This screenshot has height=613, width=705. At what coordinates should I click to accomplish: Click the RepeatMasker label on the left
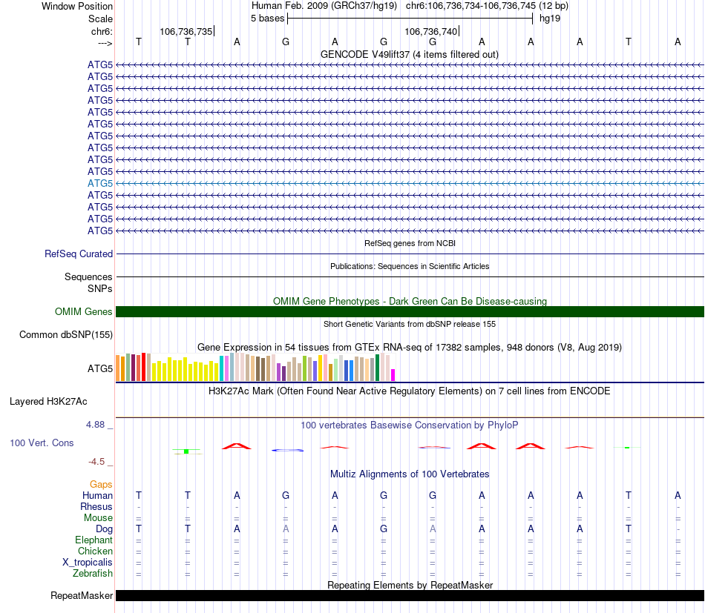pyautogui.click(x=82, y=595)
